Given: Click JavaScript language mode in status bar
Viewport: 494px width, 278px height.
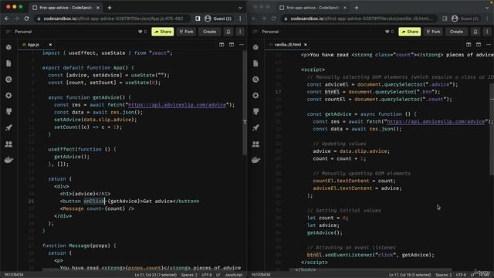Looking at the screenshot, I should tap(234, 275).
